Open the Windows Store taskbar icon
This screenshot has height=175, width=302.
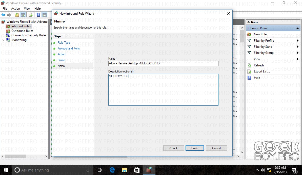click(137, 170)
